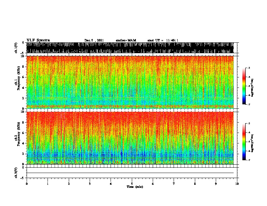The image size is (267, 206).
Task: Click the "4" kHz tick on ch.1 frequency axis
Action: 24,88
